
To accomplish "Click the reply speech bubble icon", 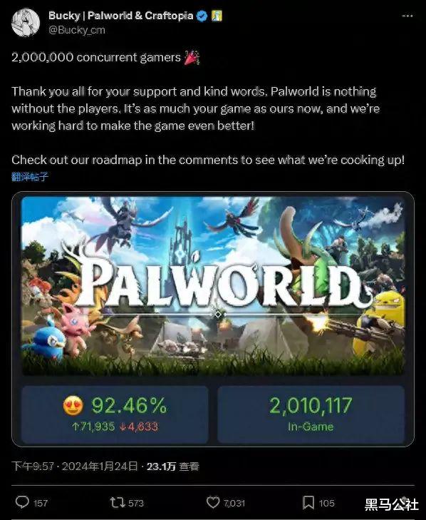I will pos(22,502).
